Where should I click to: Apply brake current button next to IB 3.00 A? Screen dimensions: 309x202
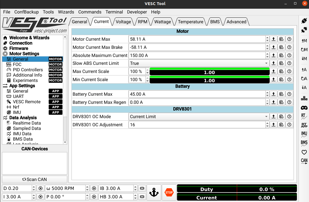(142, 188)
